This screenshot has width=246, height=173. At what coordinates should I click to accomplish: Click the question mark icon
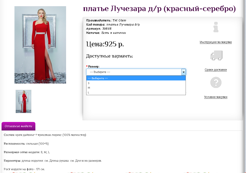coord(216,83)
